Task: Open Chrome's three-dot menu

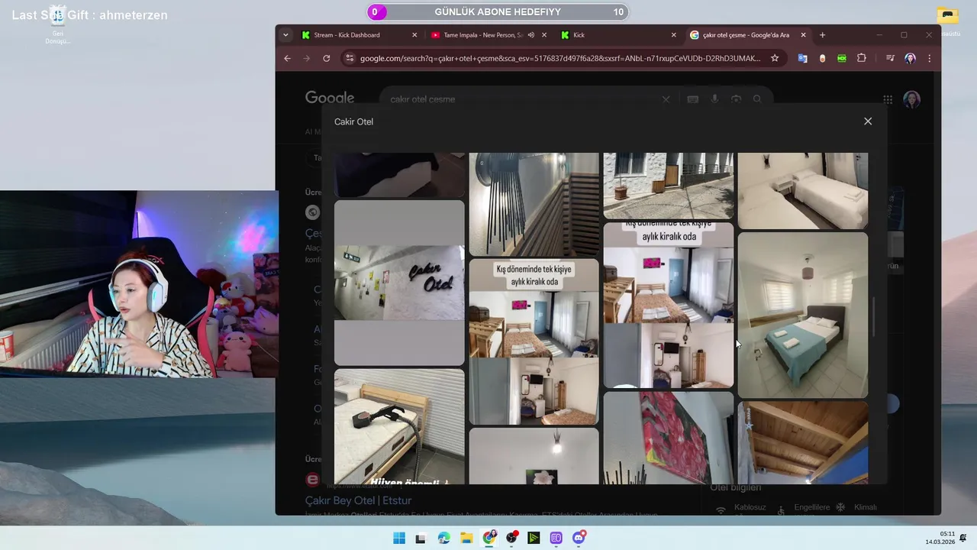Action: point(929,58)
